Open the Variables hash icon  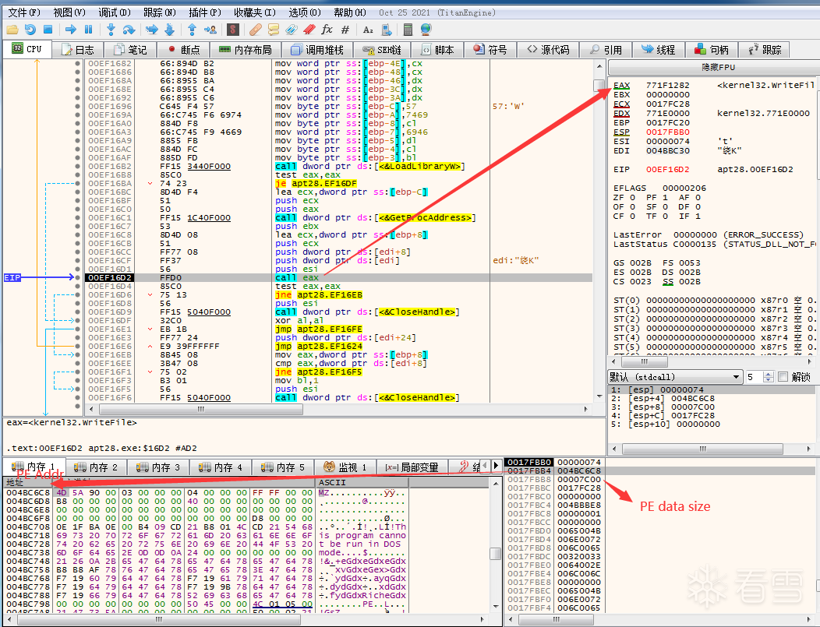click(345, 30)
